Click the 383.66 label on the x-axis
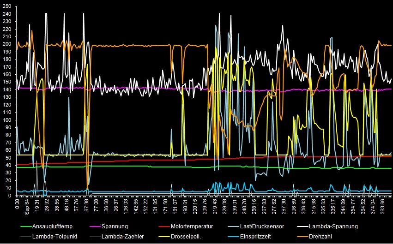 coord(383,205)
